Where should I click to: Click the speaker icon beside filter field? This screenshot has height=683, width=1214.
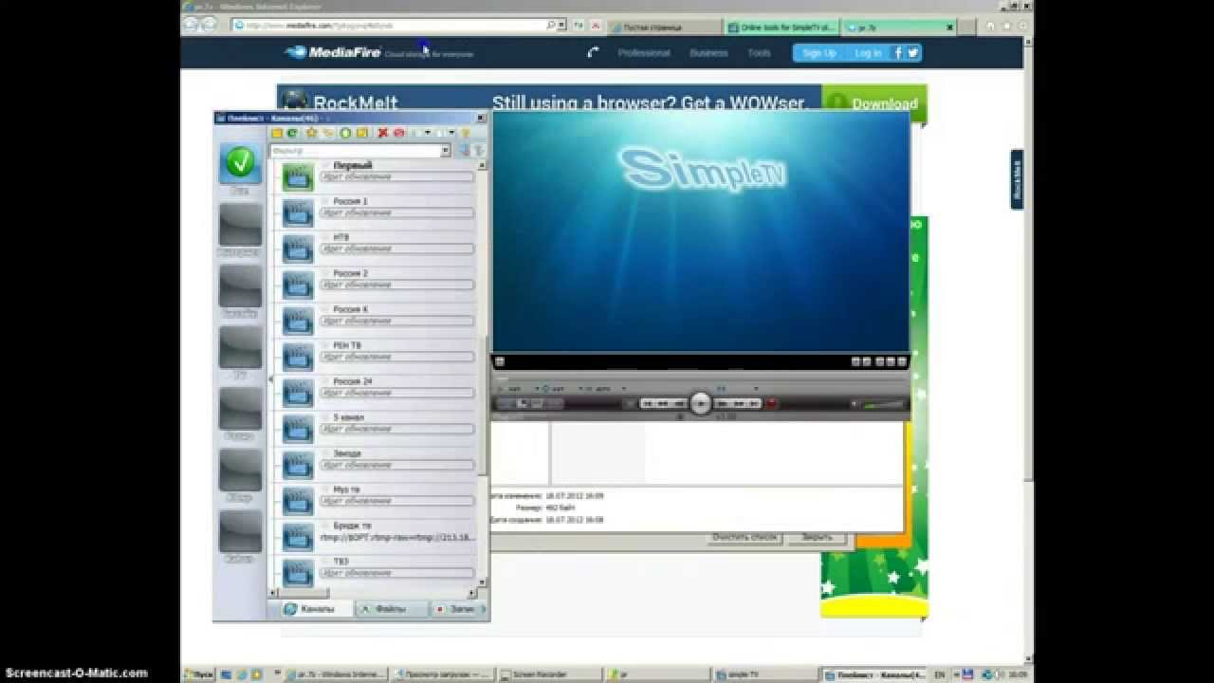pos(464,151)
